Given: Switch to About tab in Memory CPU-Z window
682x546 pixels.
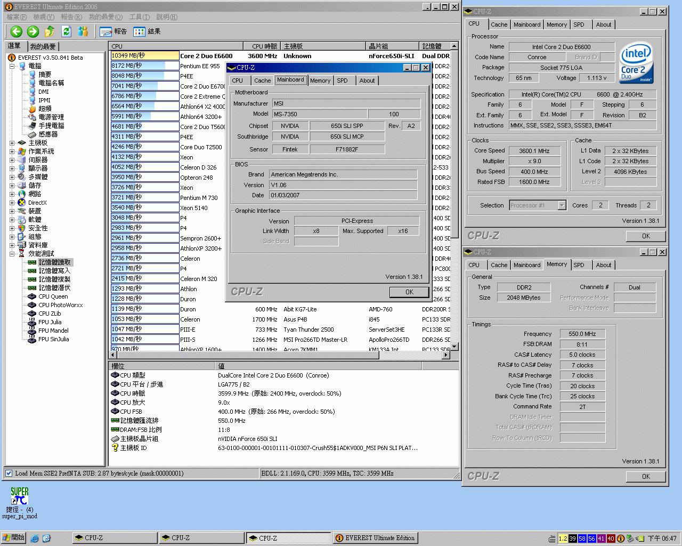Looking at the screenshot, I should click(x=604, y=265).
